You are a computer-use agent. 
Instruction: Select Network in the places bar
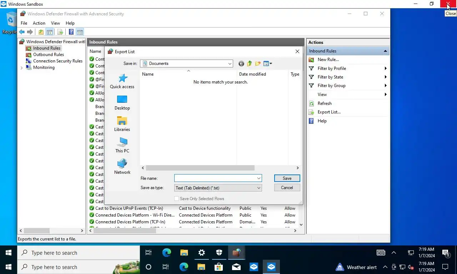pyautogui.click(x=122, y=167)
